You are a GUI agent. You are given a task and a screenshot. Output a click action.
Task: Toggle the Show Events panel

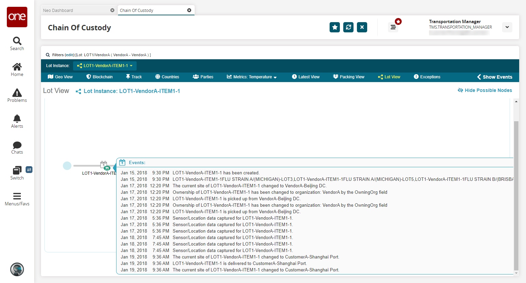pyautogui.click(x=495, y=77)
